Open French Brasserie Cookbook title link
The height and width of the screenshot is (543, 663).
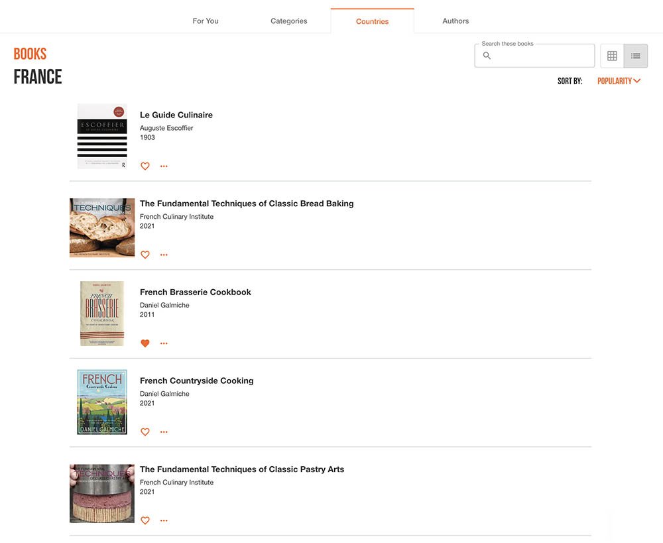click(x=196, y=292)
